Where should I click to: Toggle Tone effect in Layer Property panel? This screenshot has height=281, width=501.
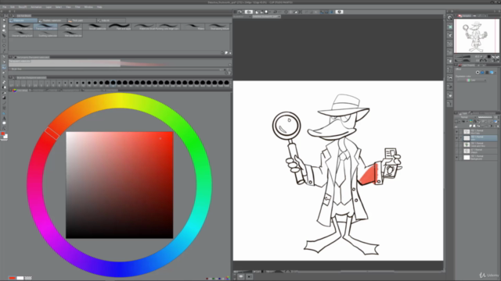point(487,73)
